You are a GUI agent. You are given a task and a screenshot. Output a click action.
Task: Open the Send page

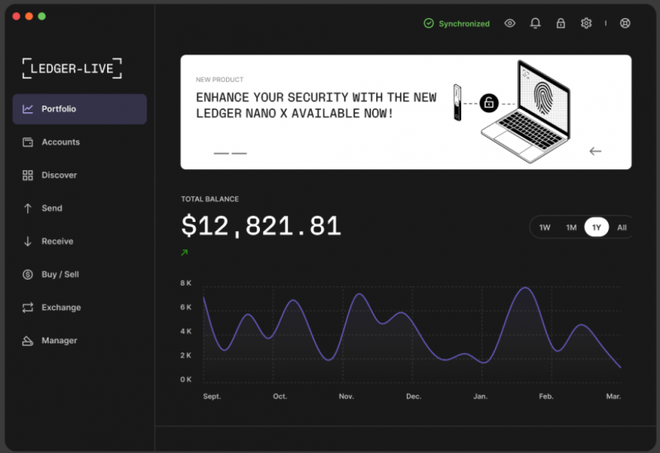click(79, 208)
